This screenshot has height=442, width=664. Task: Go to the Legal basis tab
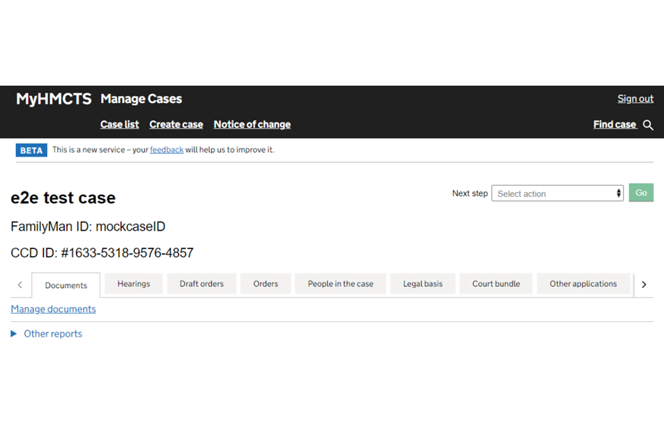click(423, 284)
